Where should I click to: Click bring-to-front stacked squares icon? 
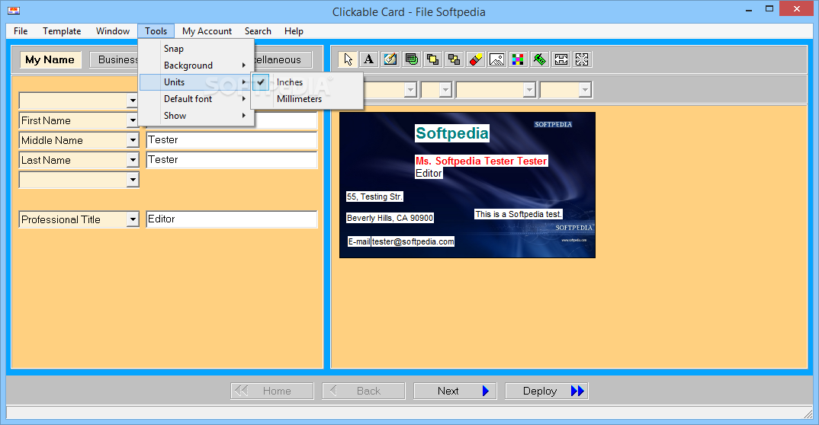432,59
